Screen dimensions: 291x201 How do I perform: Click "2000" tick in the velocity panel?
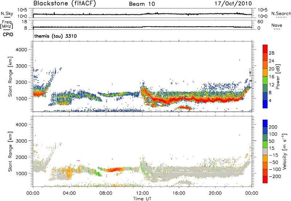(21, 157)
